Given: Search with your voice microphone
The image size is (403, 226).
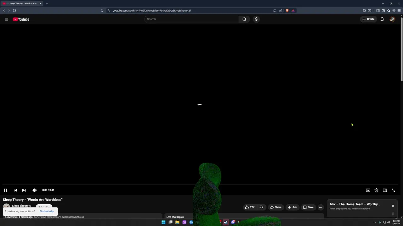Looking at the screenshot, I should [x=256, y=19].
